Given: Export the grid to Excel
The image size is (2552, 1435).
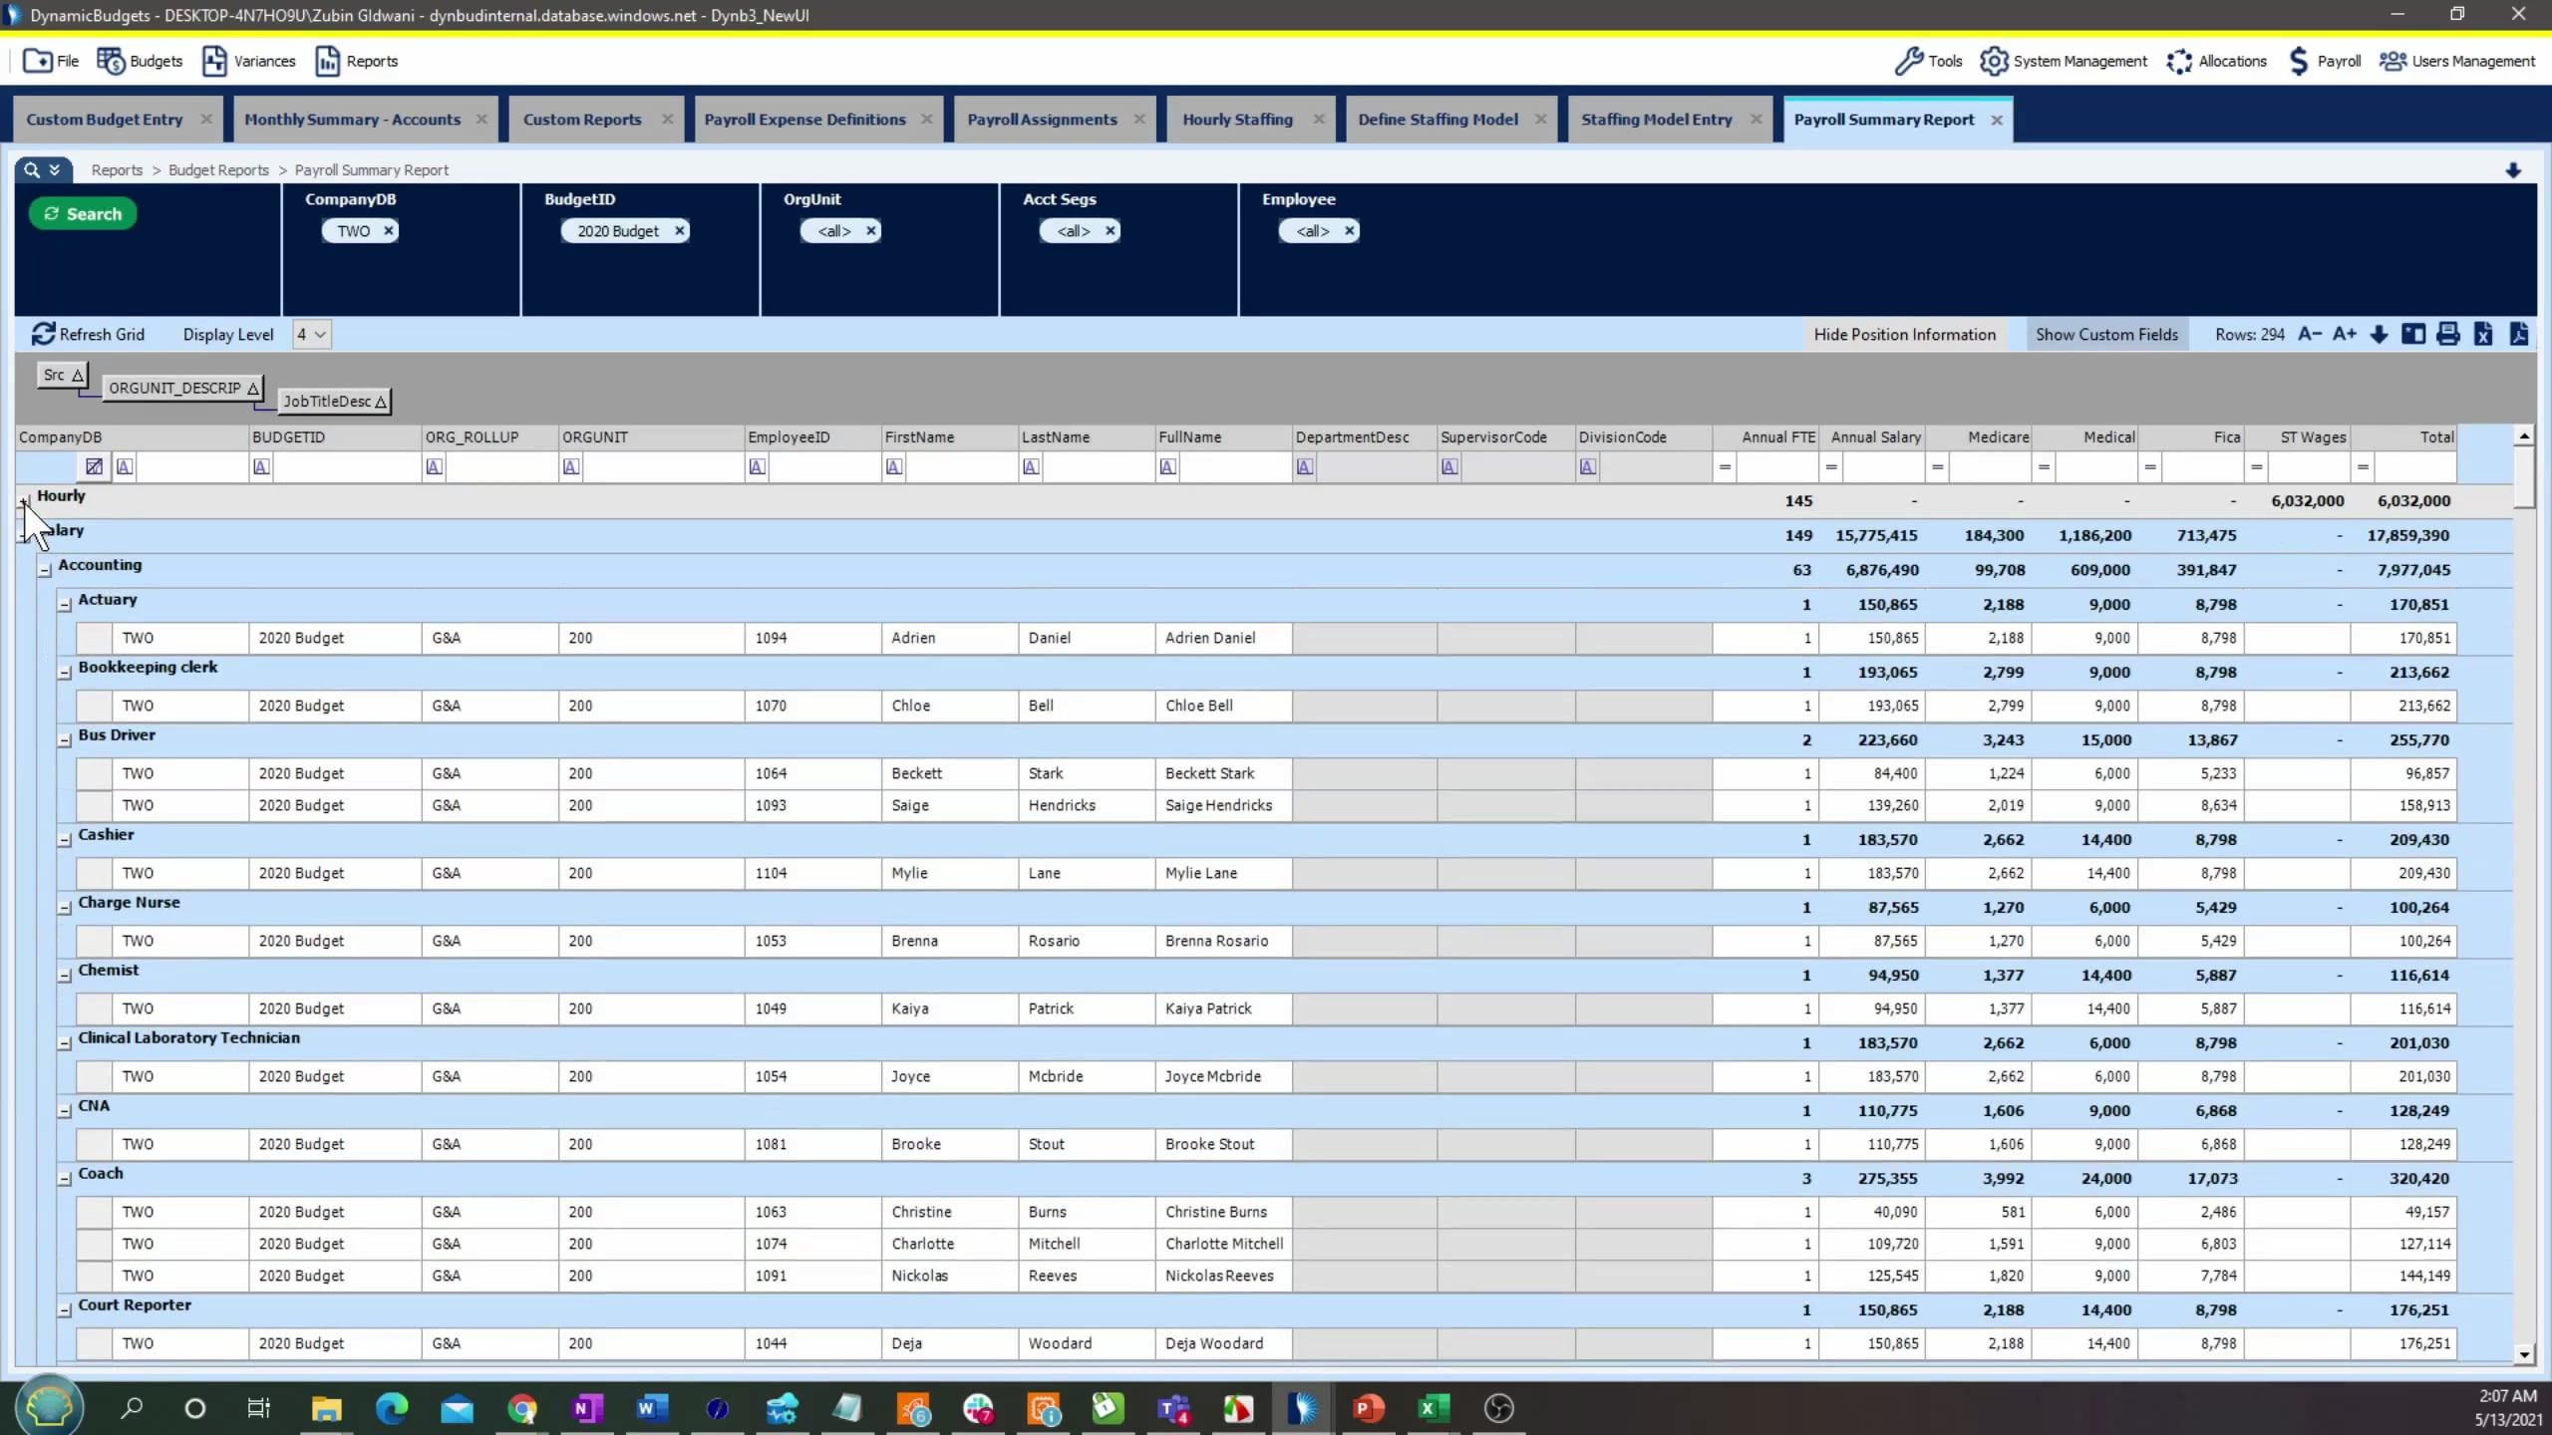Looking at the screenshot, I should (2483, 334).
